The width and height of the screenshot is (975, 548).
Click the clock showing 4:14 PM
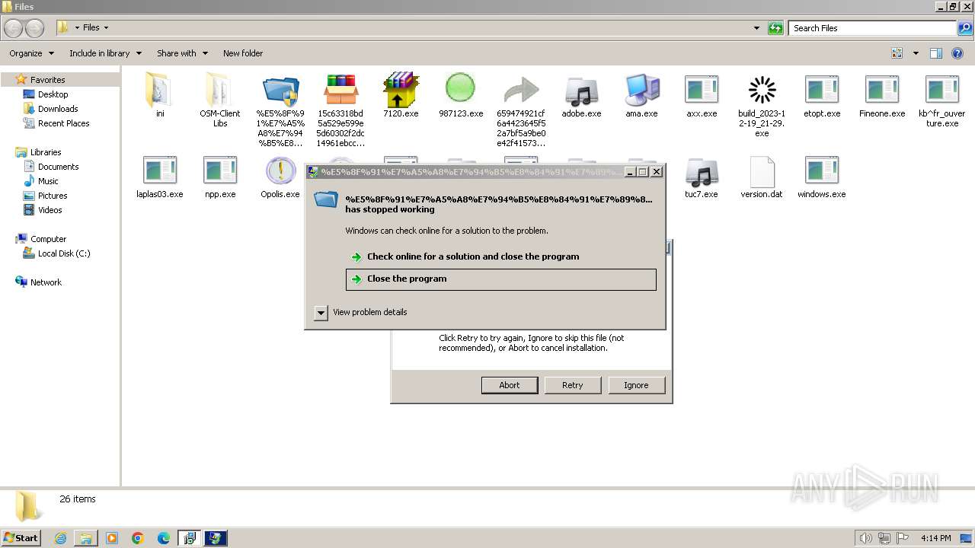pyautogui.click(x=935, y=538)
